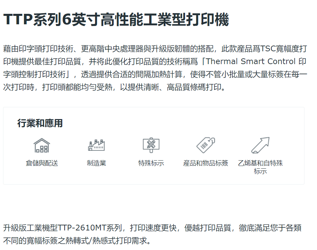This screenshot has height=250, width=317.
Task: Click the line 不同的寬幅标簽之熱轉式/熱感式打印需求
Action: [77, 241]
